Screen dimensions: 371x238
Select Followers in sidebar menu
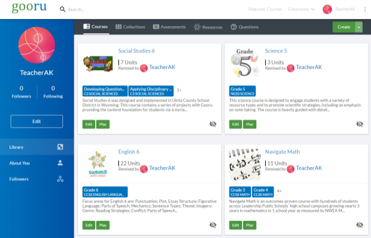tap(37, 179)
